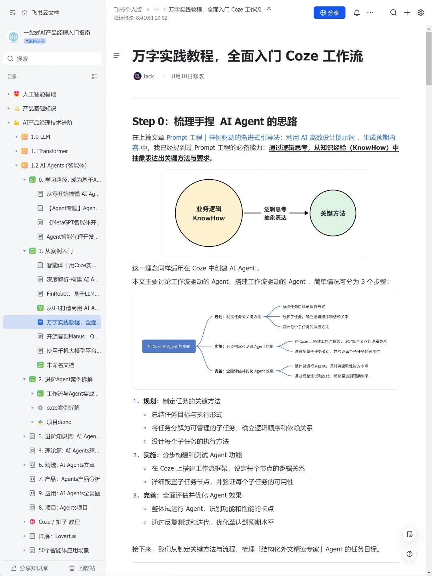Open the 回收站 recycle bin
This screenshot has width=432, height=576.
click(82, 568)
